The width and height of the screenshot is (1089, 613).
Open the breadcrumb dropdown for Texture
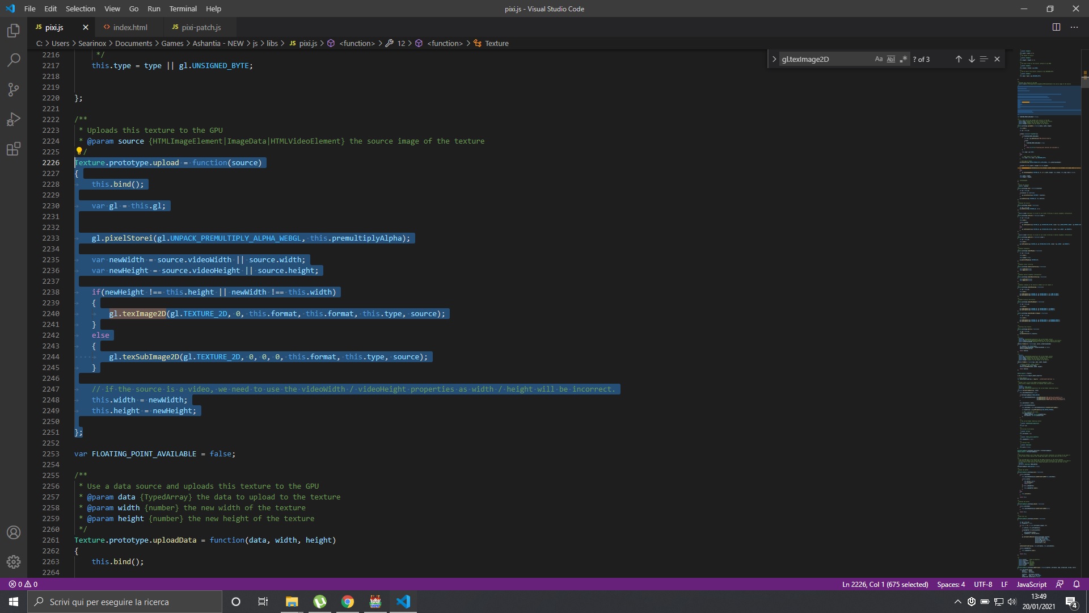497,43
